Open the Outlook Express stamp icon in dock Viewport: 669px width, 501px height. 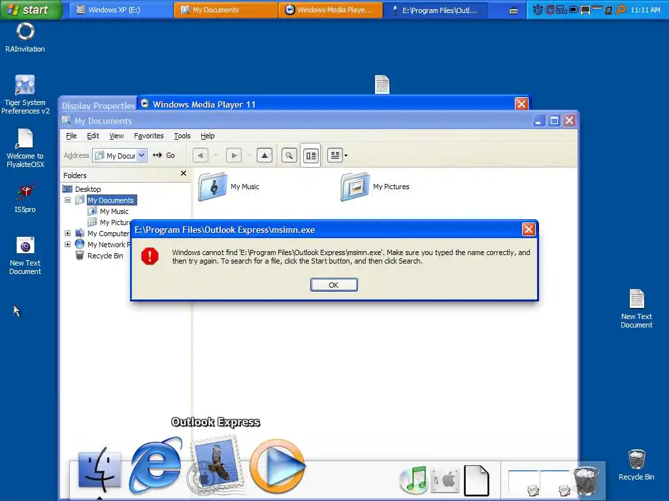click(216, 465)
